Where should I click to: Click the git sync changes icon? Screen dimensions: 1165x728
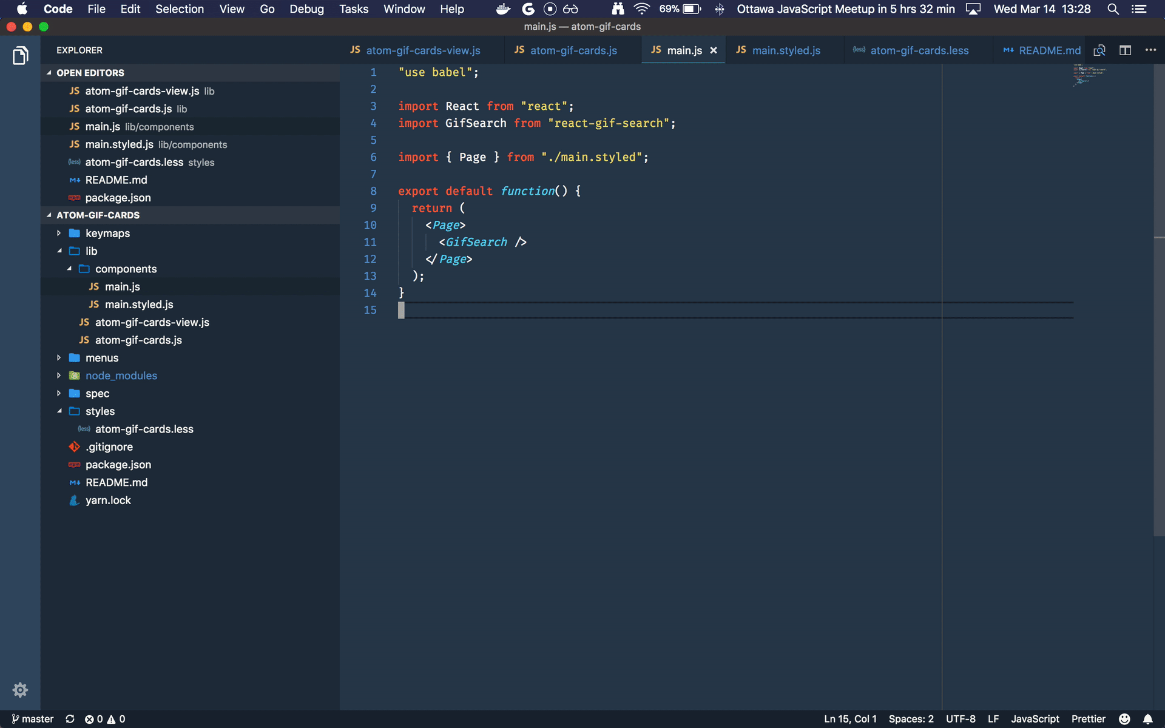tap(70, 719)
